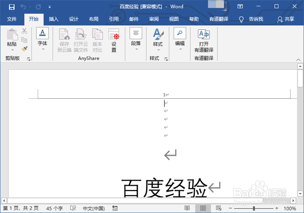Click 打开有道翻译 button
Viewport: 304px width, 213px height.
click(204, 41)
